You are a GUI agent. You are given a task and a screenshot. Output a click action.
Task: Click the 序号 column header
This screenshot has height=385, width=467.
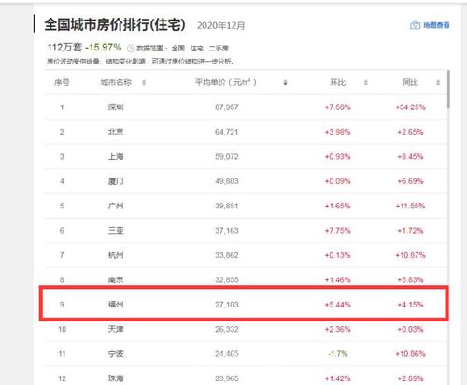coord(62,82)
